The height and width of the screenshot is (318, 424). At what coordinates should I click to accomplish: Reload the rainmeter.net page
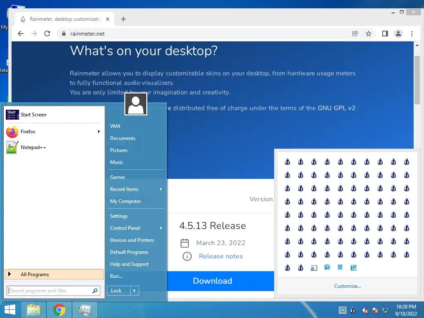[x=47, y=34]
